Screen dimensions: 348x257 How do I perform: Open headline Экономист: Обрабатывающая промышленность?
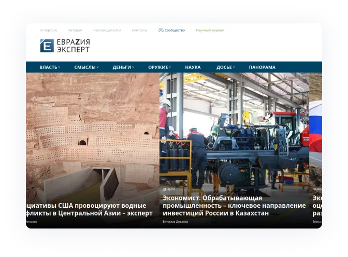[234, 206]
